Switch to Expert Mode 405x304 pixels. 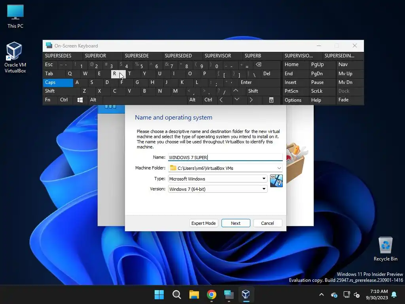[x=204, y=223]
